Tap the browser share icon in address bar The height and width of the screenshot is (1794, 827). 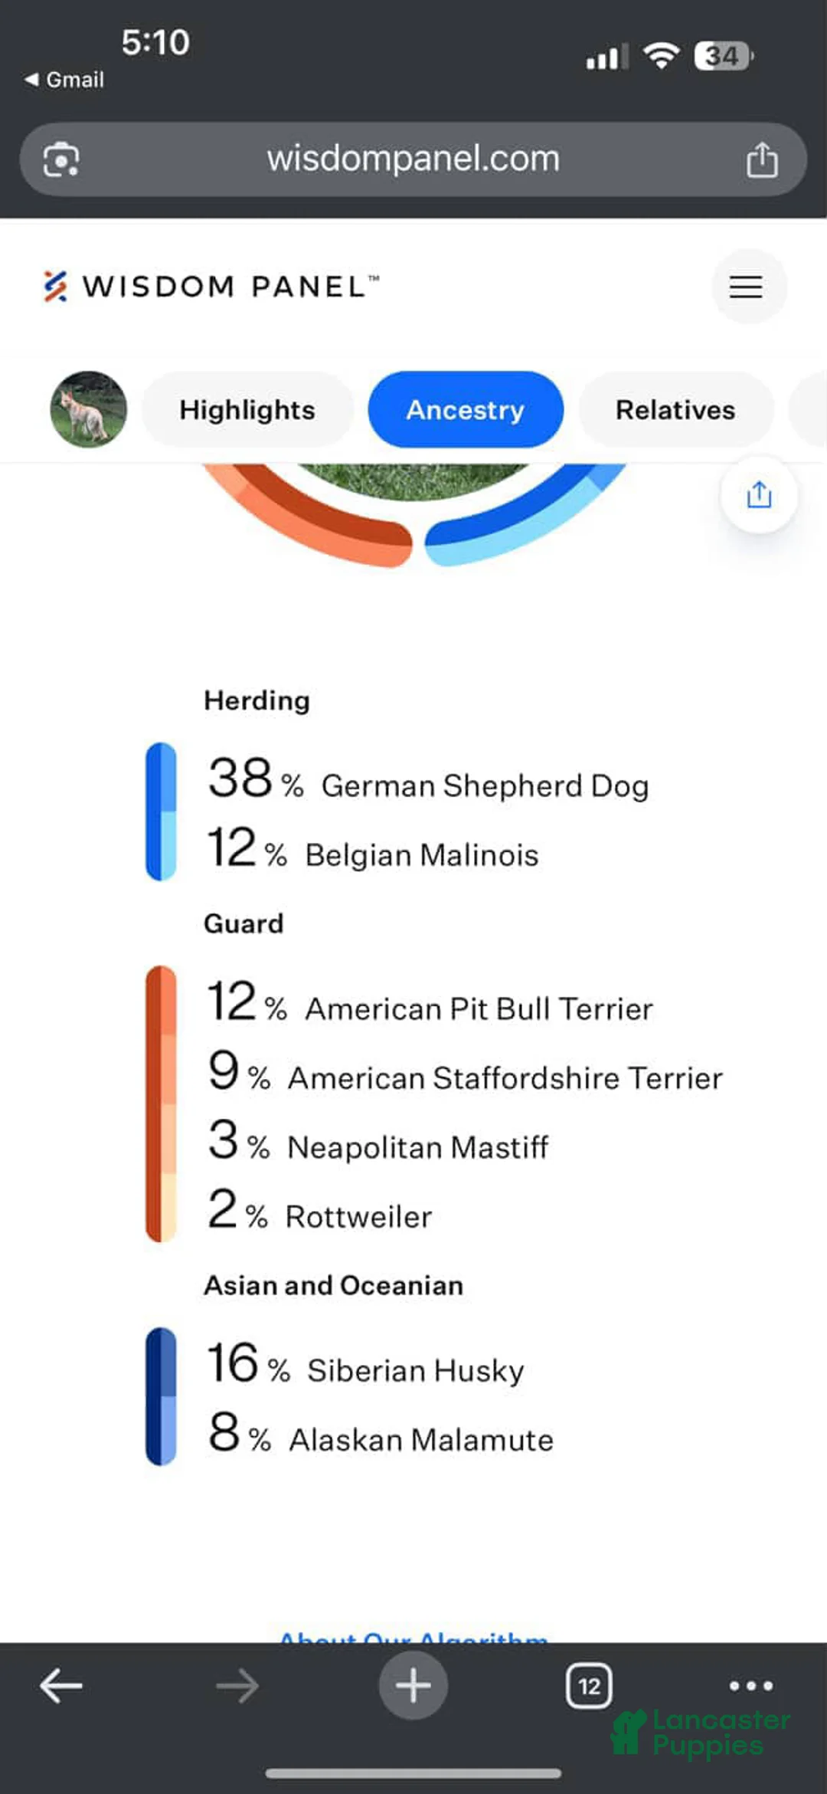pyautogui.click(x=762, y=159)
